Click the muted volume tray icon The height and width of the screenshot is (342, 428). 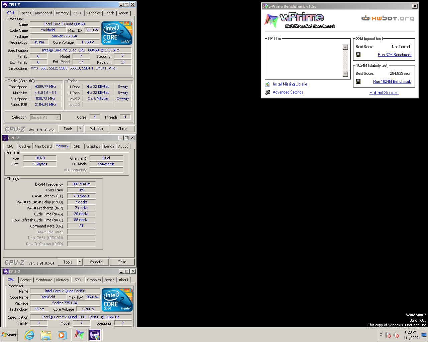396,335
